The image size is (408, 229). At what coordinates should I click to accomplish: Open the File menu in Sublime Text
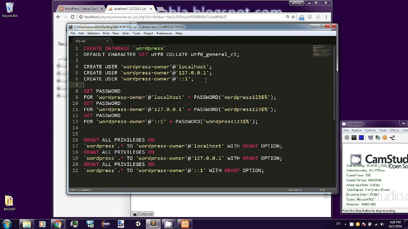(x=73, y=33)
